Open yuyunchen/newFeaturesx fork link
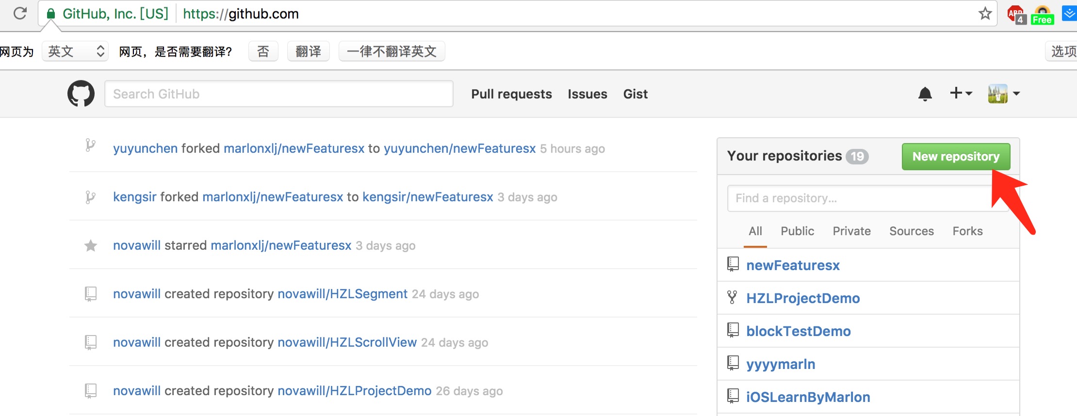This screenshot has height=416, width=1077. (460, 148)
